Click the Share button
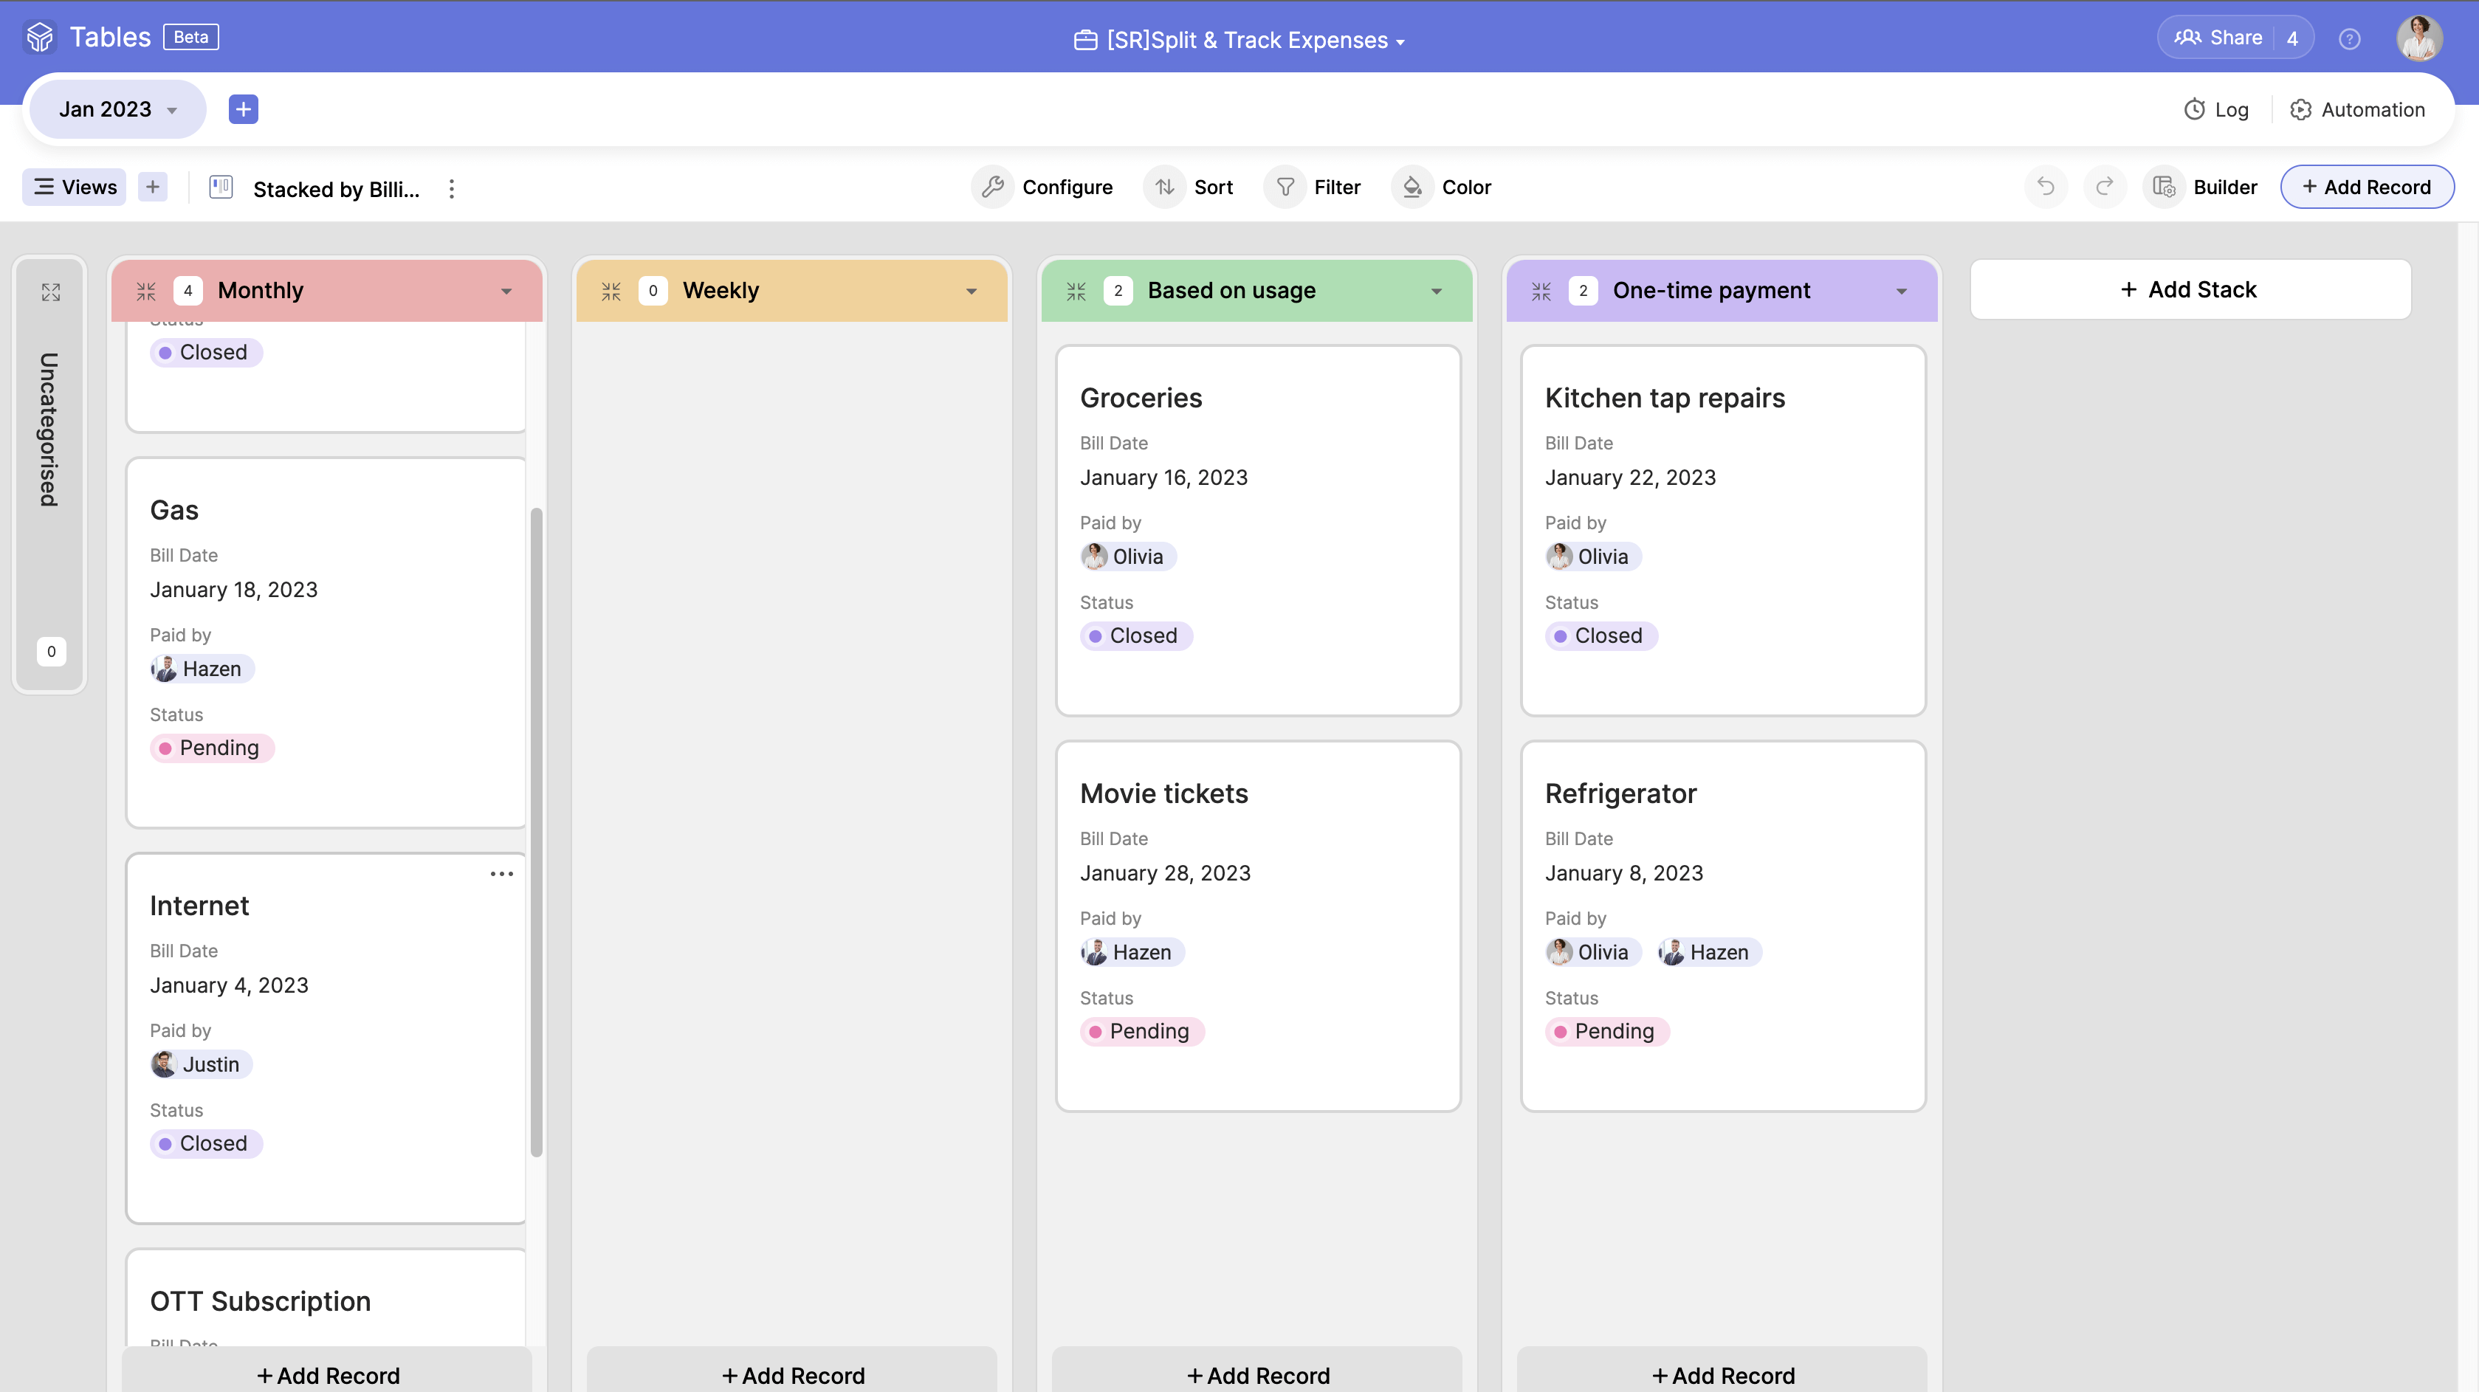This screenshot has width=2479, height=1392. pyautogui.click(x=2218, y=38)
